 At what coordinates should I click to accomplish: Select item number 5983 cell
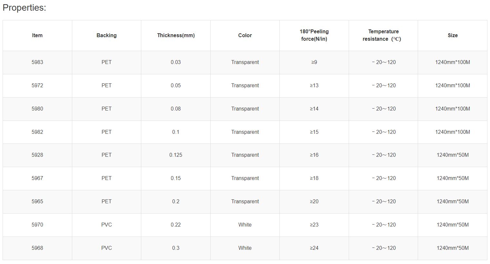point(37,62)
